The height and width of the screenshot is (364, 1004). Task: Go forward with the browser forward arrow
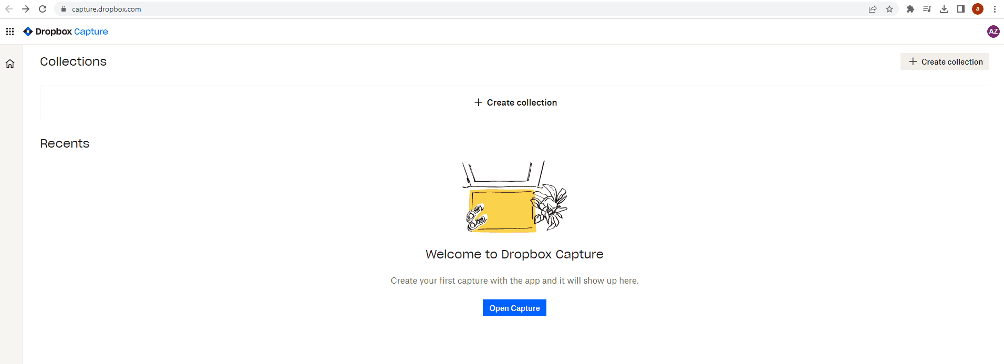[x=26, y=9]
